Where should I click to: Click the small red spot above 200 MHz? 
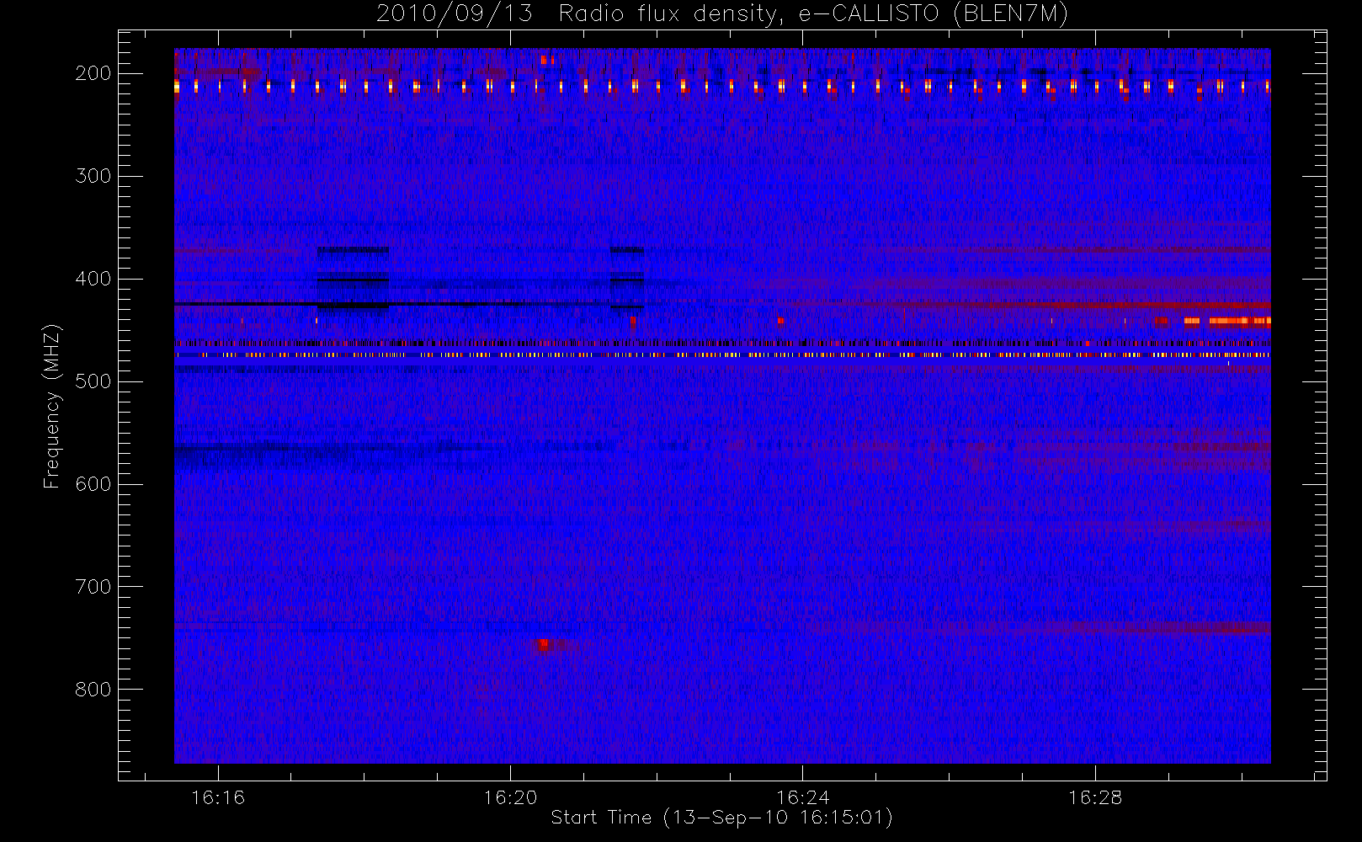pyautogui.click(x=546, y=60)
